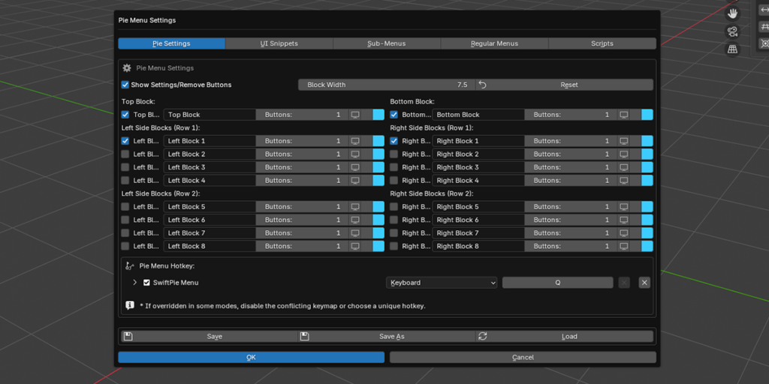Click the Reset block width button
769x384 pixels.
[x=565, y=85]
